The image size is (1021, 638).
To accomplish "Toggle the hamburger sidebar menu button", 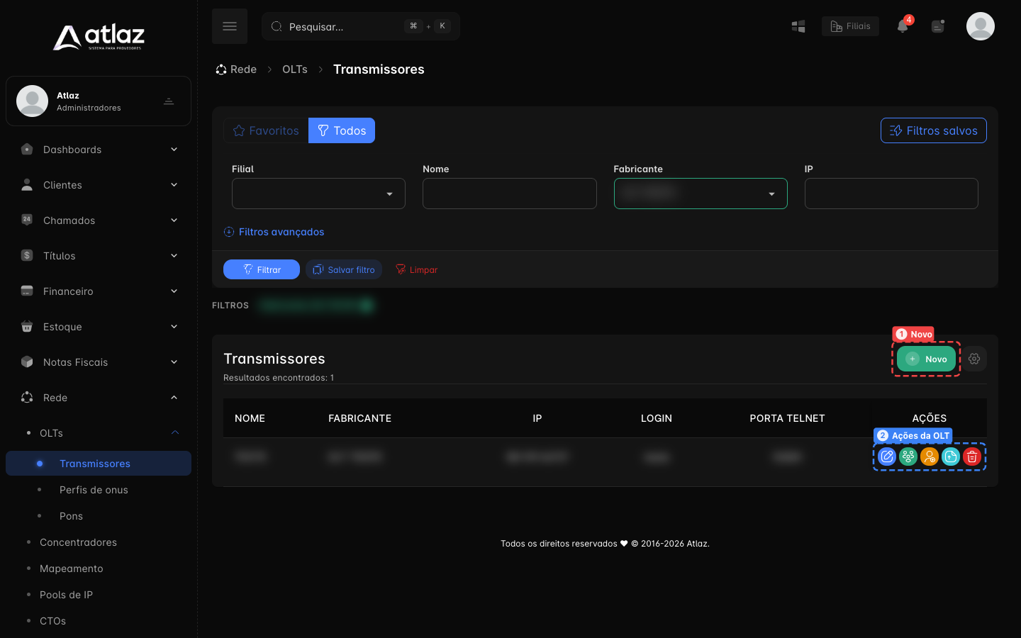I will click(x=230, y=26).
